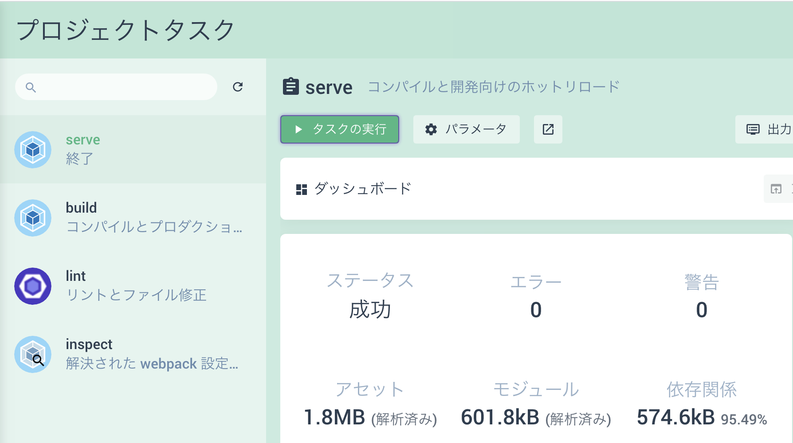
Task: Switch to the ダッシュボード tab
Action: pos(354,189)
